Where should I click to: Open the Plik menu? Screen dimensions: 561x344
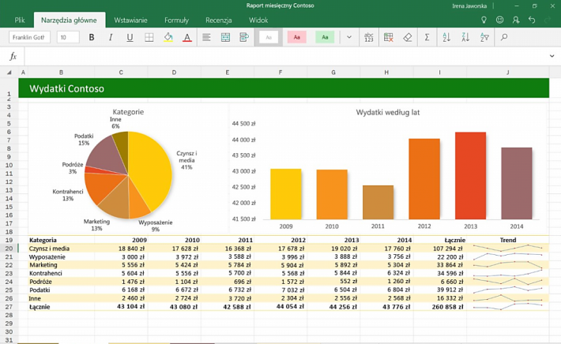click(19, 21)
